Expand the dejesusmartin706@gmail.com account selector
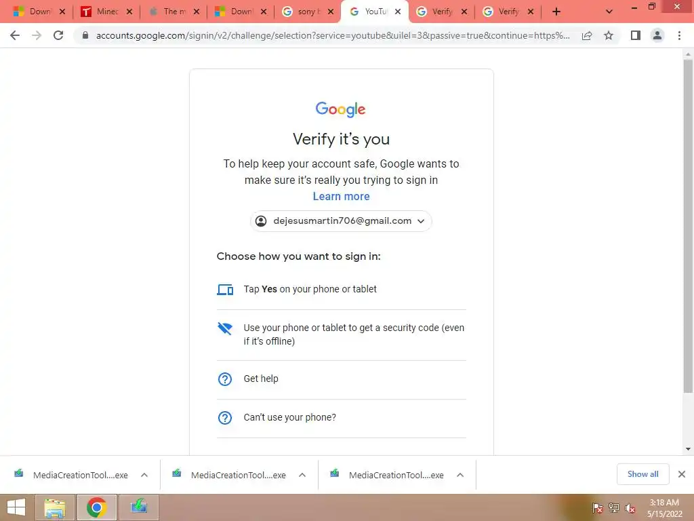 pos(341,221)
